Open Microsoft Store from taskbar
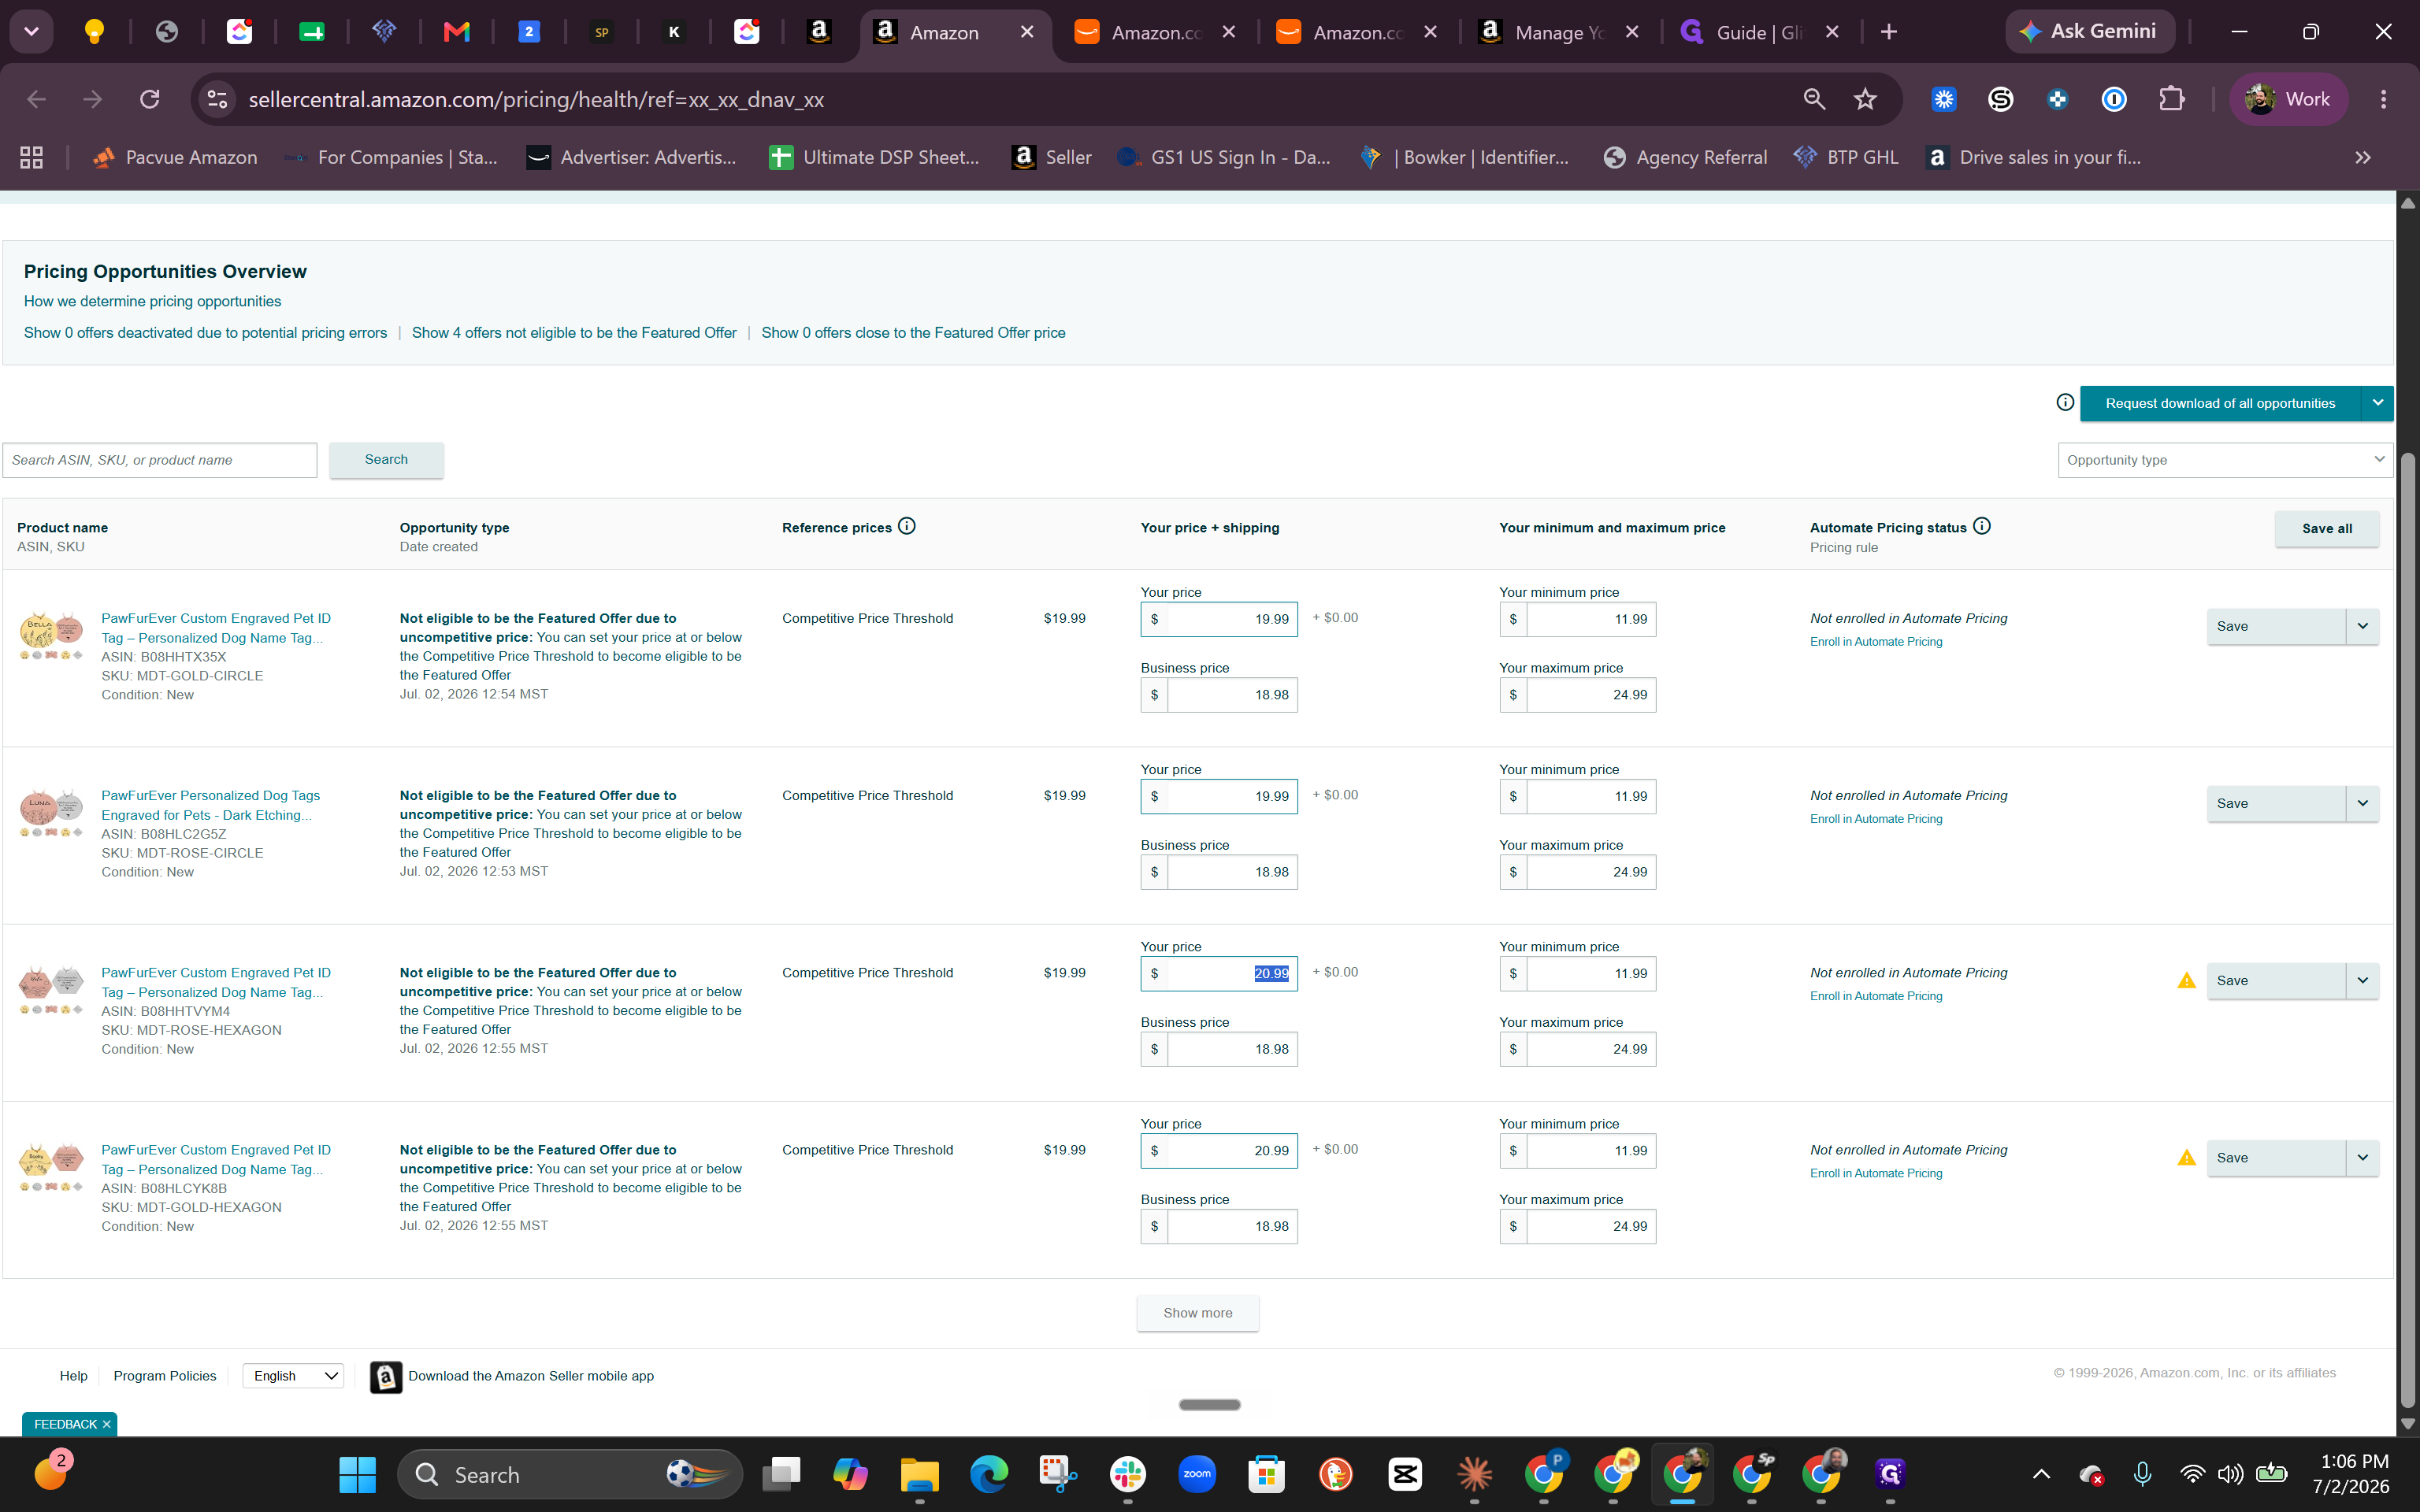The image size is (2420, 1512). click(x=1266, y=1474)
